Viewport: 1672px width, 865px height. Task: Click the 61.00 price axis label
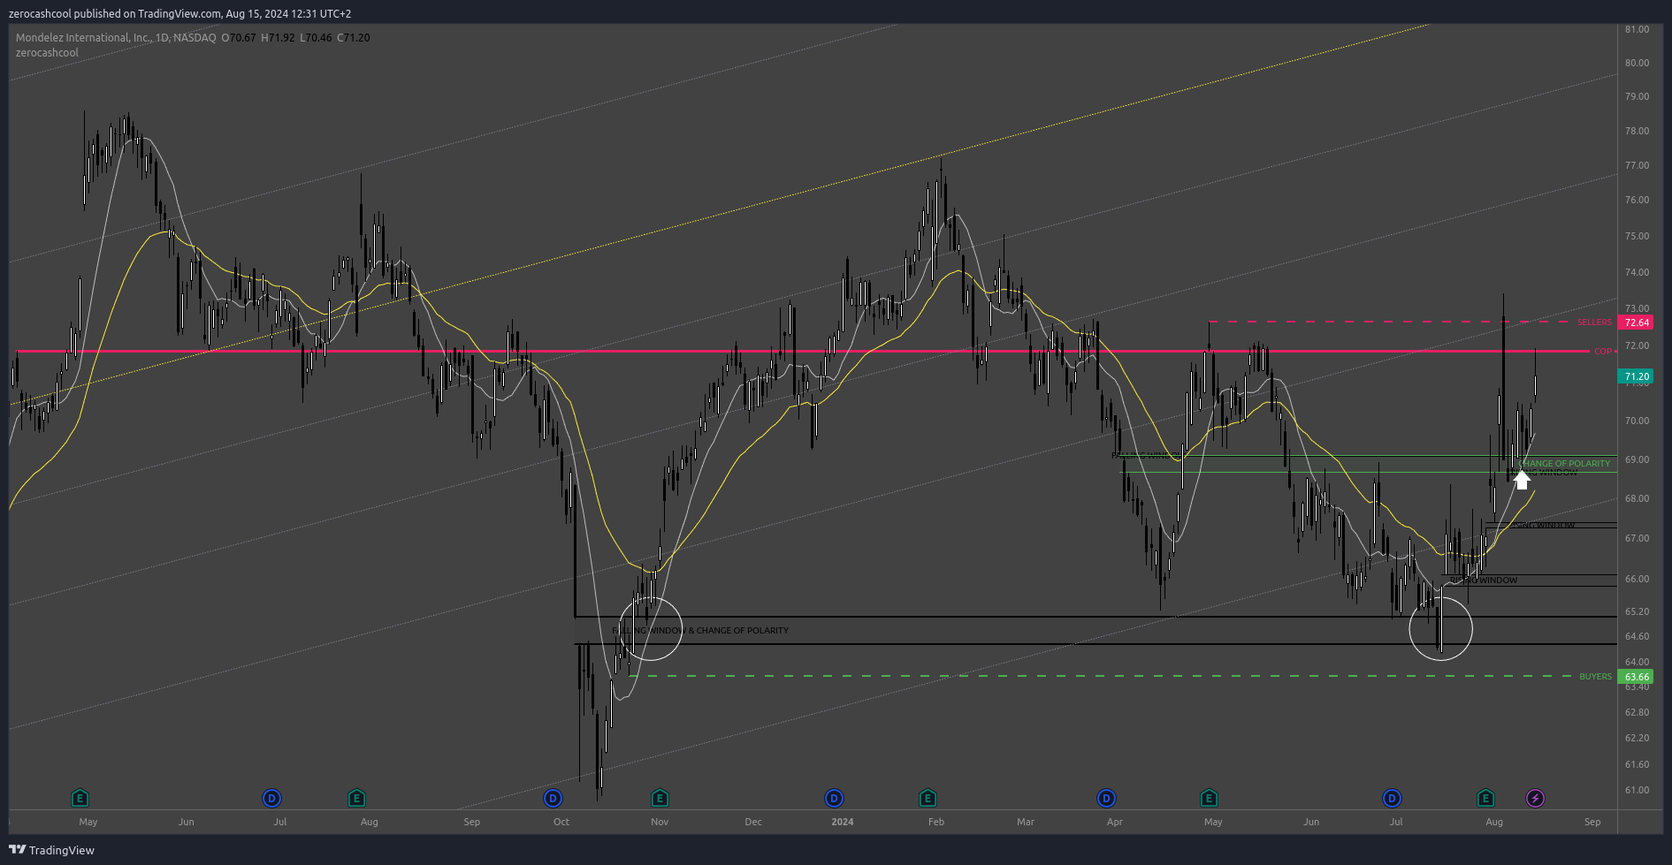point(1637,790)
